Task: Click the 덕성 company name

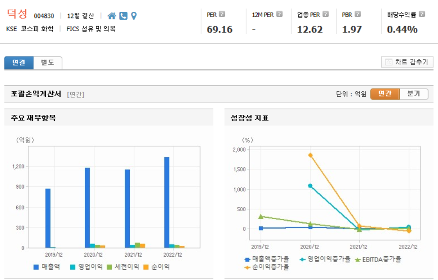Action: 17,14
